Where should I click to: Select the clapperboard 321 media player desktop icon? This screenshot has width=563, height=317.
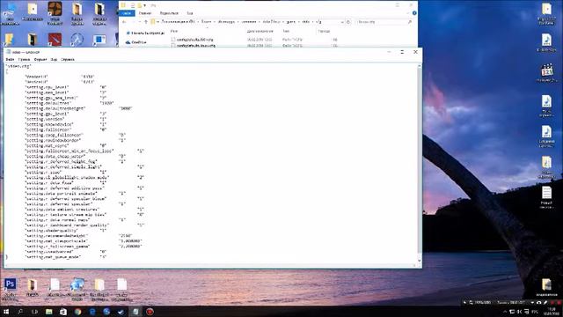pyautogui.click(x=546, y=70)
